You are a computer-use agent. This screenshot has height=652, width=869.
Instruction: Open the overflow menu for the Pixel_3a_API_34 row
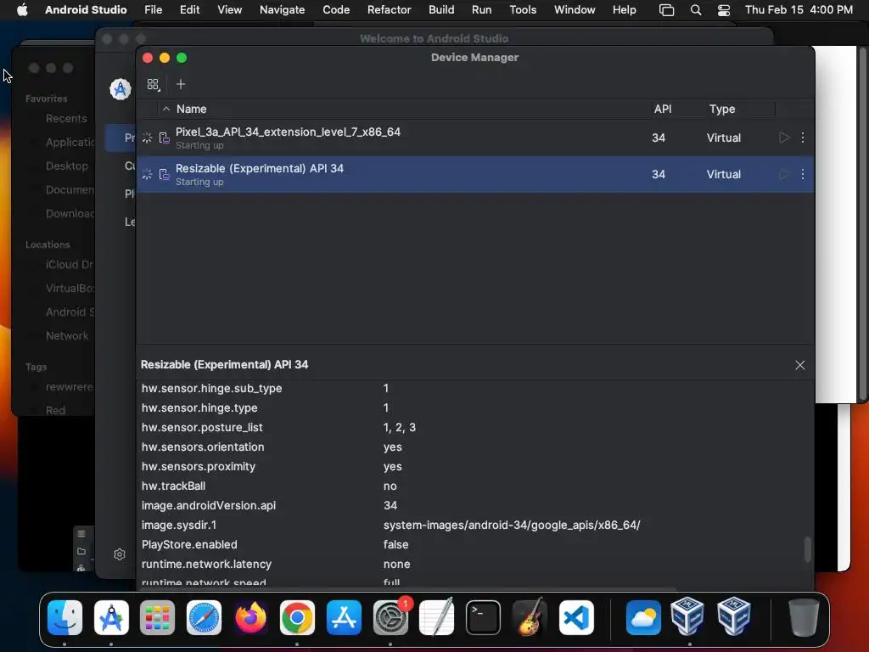(803, 138)
